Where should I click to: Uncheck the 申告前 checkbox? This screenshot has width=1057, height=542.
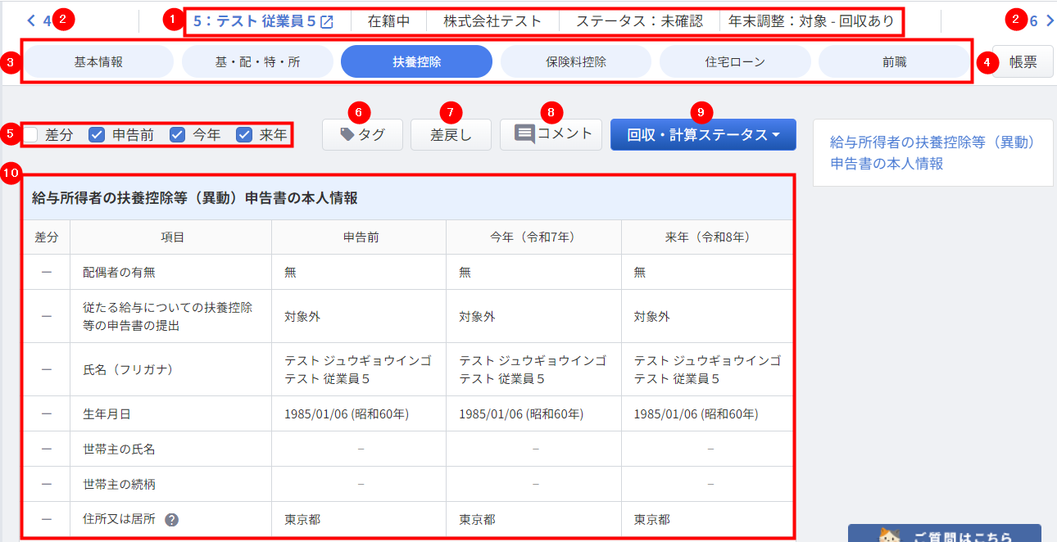point(97,135)
